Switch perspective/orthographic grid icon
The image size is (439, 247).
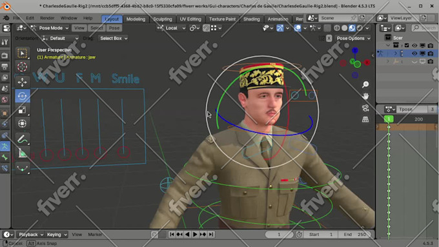pyautogui.click(x=365, y=119)
